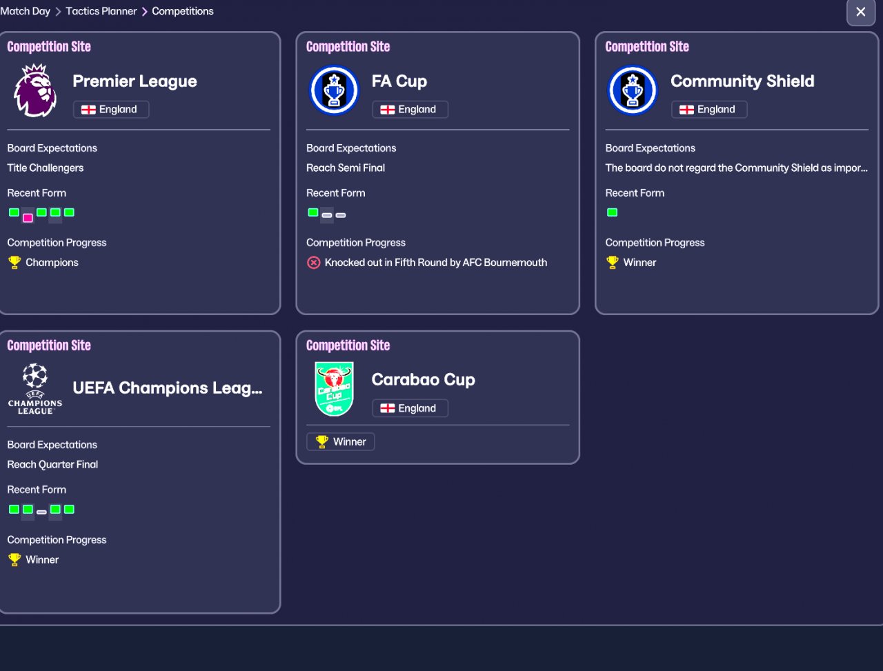Click the Community Shield trophy badge icon
This screenshot has height=671, width=883.
(633, 90)
